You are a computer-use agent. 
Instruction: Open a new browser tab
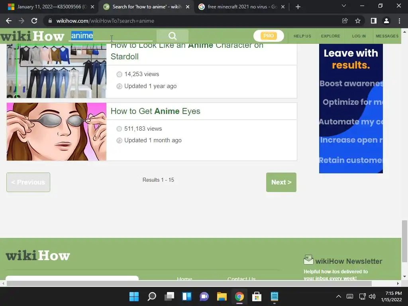[x=298, y=7]
